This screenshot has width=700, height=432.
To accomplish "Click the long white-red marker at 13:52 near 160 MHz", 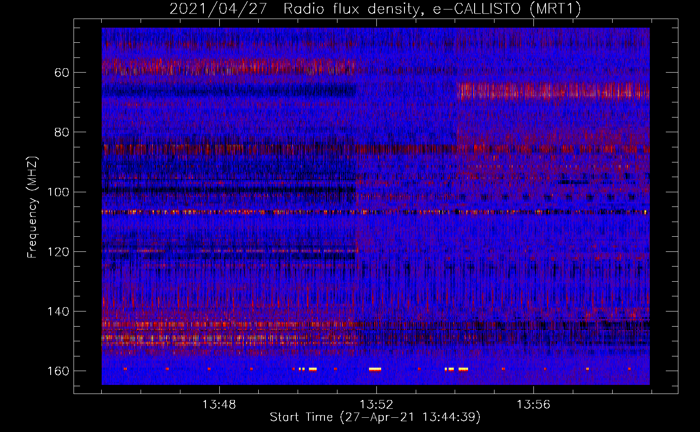I will [x=375, y=369].
